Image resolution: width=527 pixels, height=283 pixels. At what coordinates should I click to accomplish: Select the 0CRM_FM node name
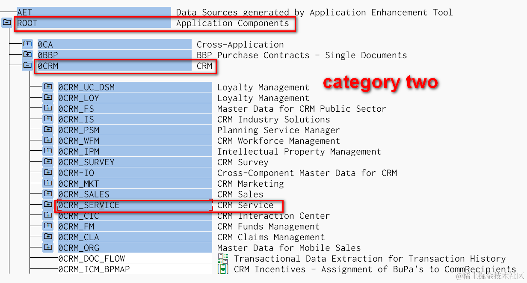pyautogui.click(x=76, y=226)
